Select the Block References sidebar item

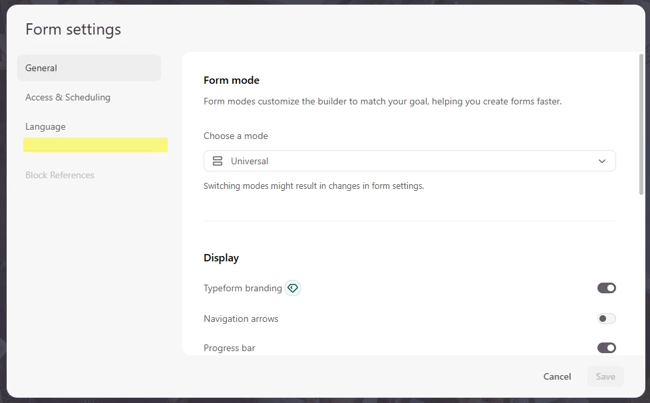[60, 175]
